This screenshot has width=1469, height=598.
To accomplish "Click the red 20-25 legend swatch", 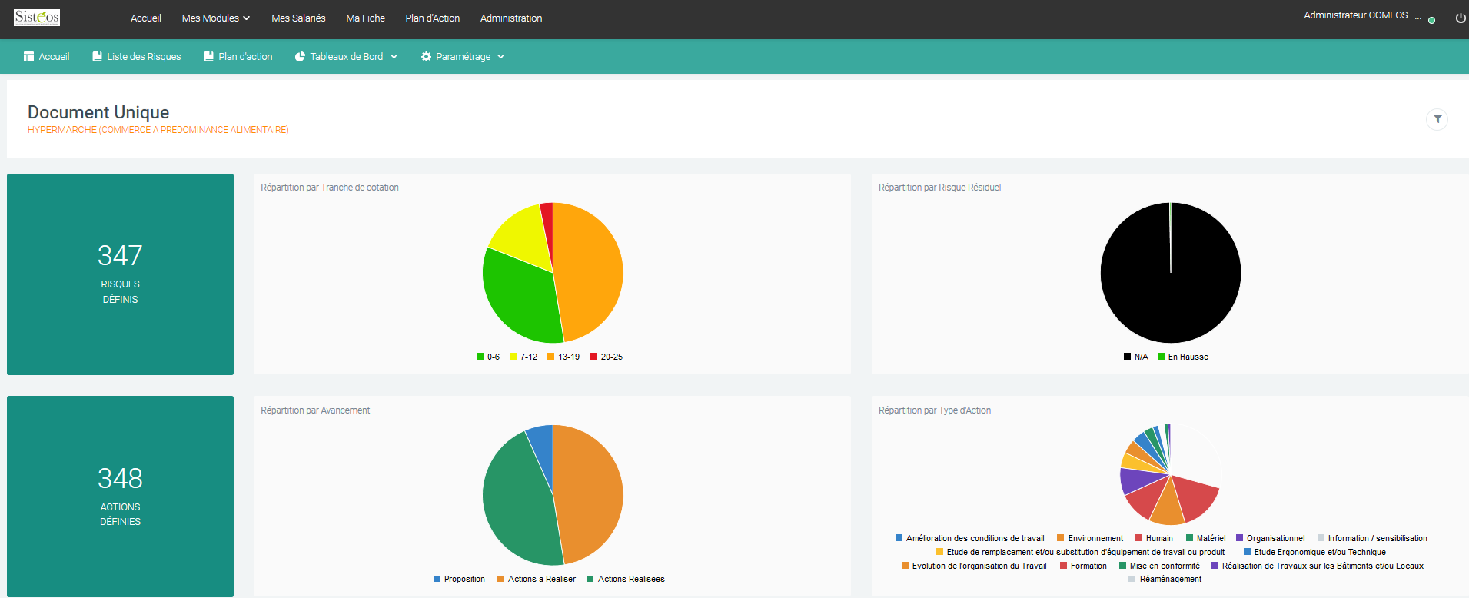I will pyautogui.click(x=593, y=357).
